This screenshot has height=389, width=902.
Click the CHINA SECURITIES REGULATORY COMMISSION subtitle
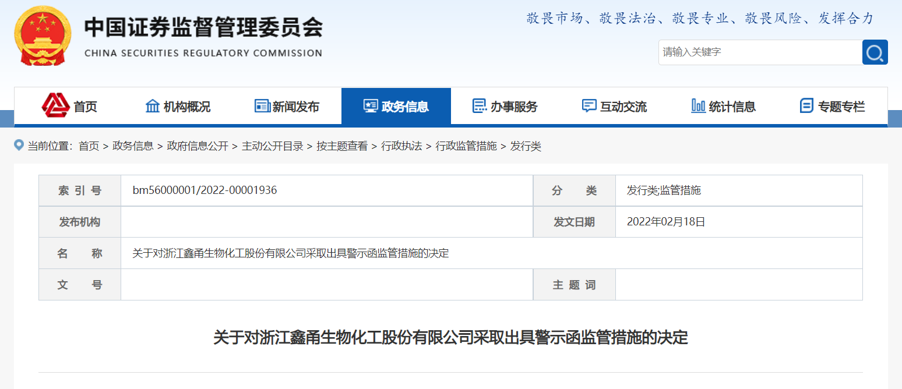pos(203,53)
